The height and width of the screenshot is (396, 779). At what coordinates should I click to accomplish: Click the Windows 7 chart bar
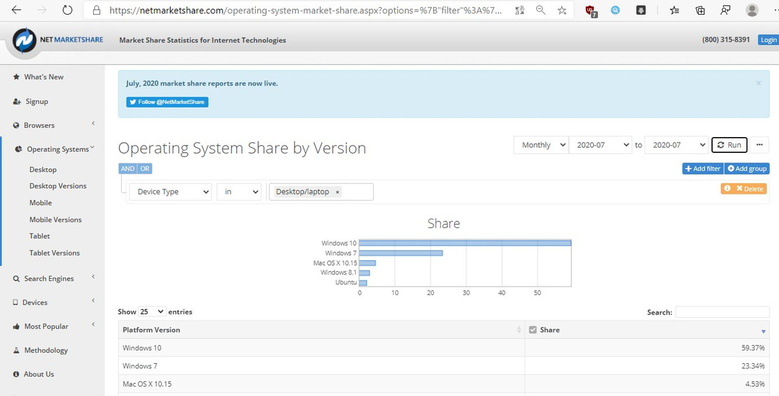click(x=401, y=253)
